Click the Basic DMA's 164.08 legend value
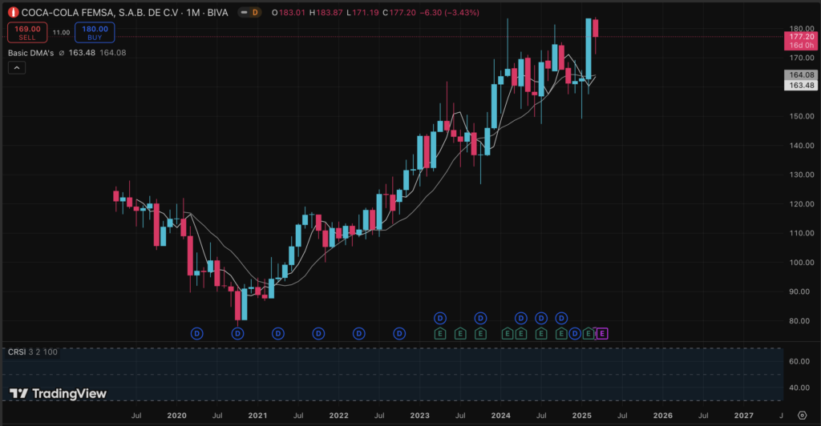Screen dimensions: 821x426 pyautogui.click(x=112, y=53)
